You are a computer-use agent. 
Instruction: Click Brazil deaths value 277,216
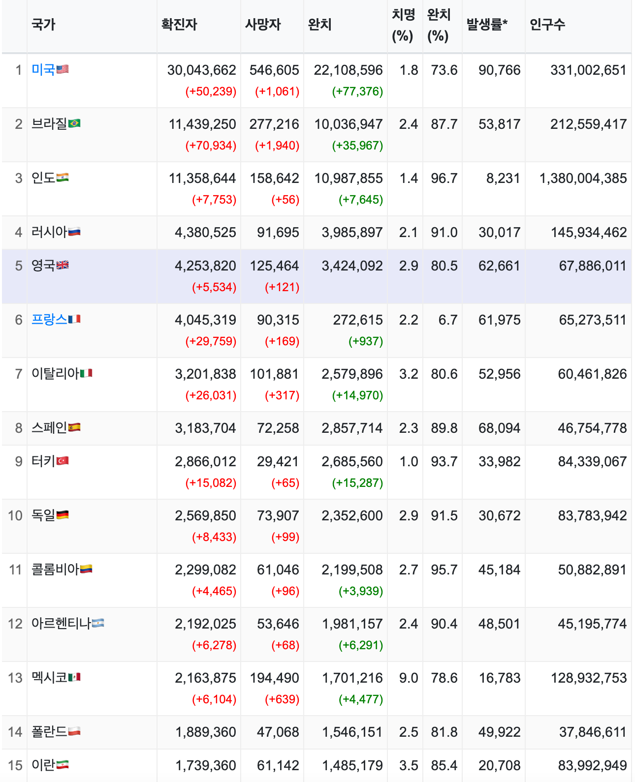point(274,124)
